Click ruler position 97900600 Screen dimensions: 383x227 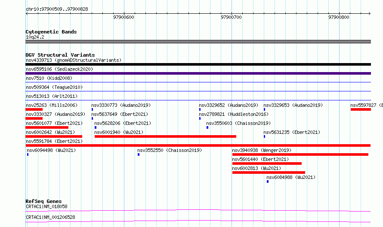point(124,17)
